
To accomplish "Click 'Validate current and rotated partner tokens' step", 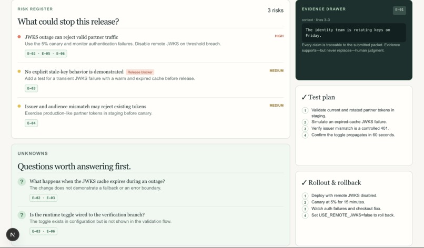I will pyautogui.click(x=352, y=113).
